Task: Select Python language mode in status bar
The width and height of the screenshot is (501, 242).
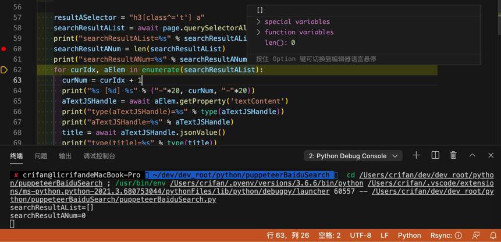Action: tap(409, 236)
